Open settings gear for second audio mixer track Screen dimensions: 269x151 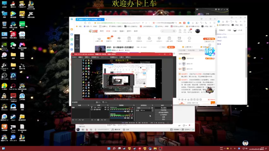(132, 118)
